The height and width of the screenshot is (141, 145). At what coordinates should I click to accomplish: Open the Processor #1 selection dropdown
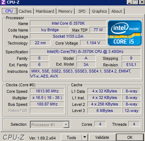point(50,125)
